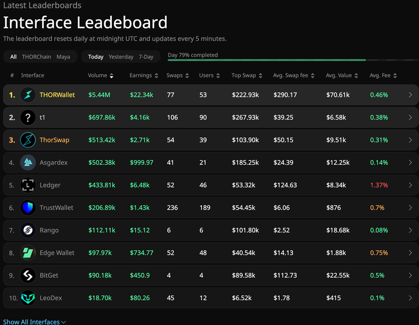Select the Today time range tab
This screenshot has height=325, width=419.
[x=95, y=57]
